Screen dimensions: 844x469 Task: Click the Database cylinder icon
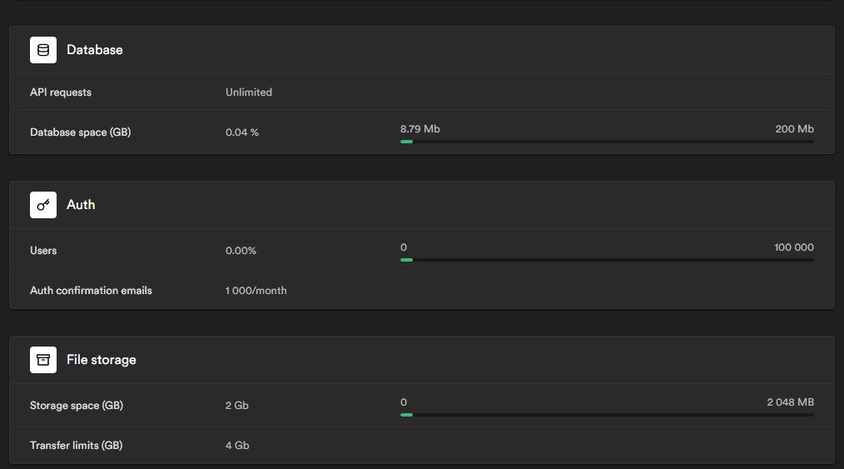coord(43,50)
